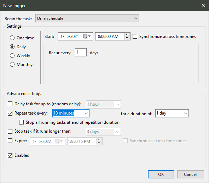209x183 pixels.
Task: Select the One time radio option
Action: [x=12, y=38]
